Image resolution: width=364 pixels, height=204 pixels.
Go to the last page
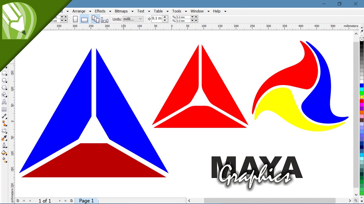click(66, 201)
